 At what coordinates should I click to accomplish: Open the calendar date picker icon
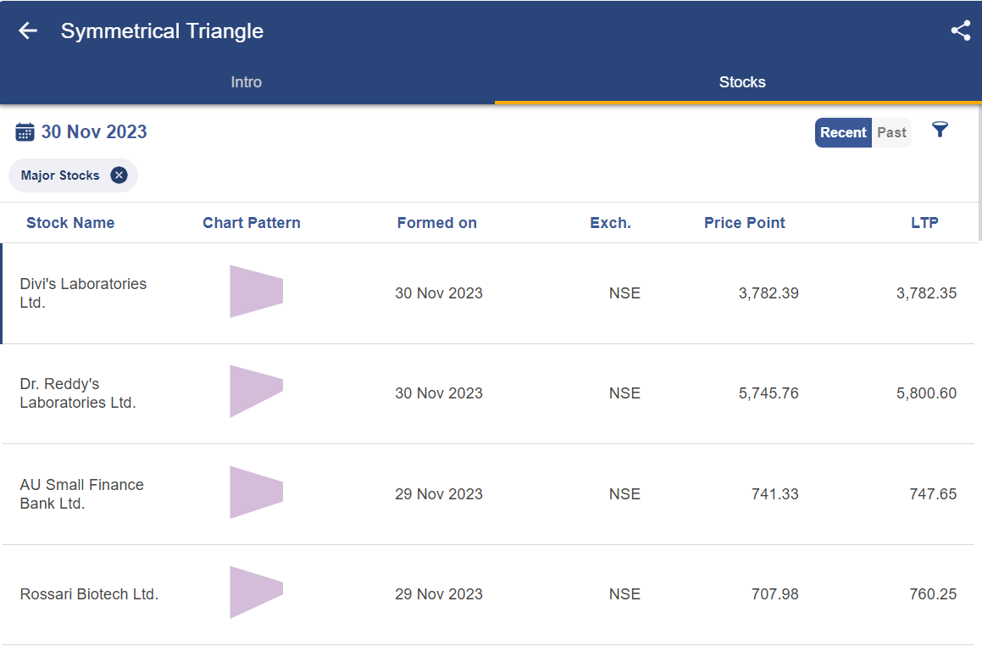[x=25, y=132]
